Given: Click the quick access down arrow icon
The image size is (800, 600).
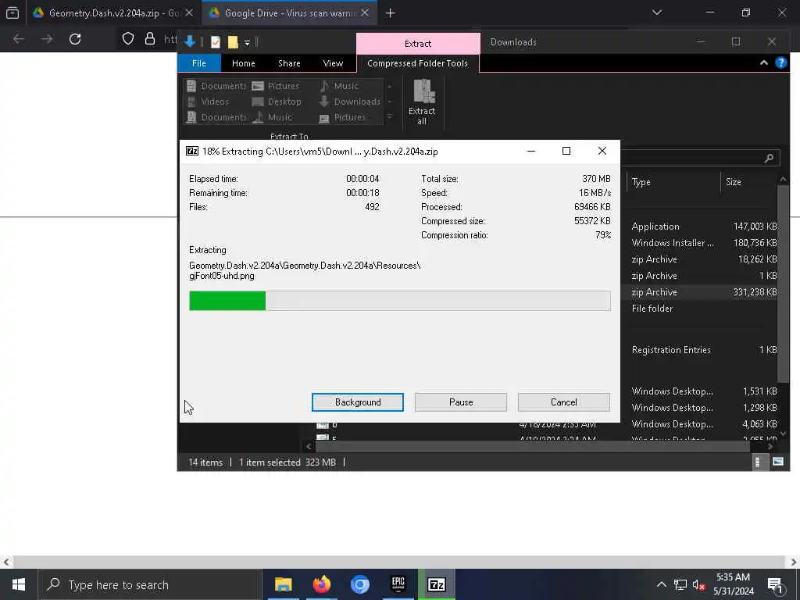Looking at the screenshot, I should tap(190, 42).
